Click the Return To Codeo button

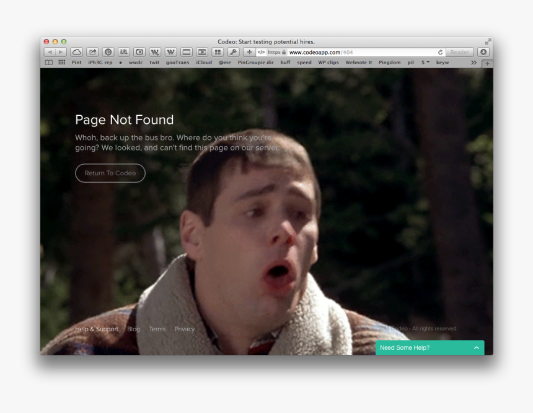(x=110, y=173)
